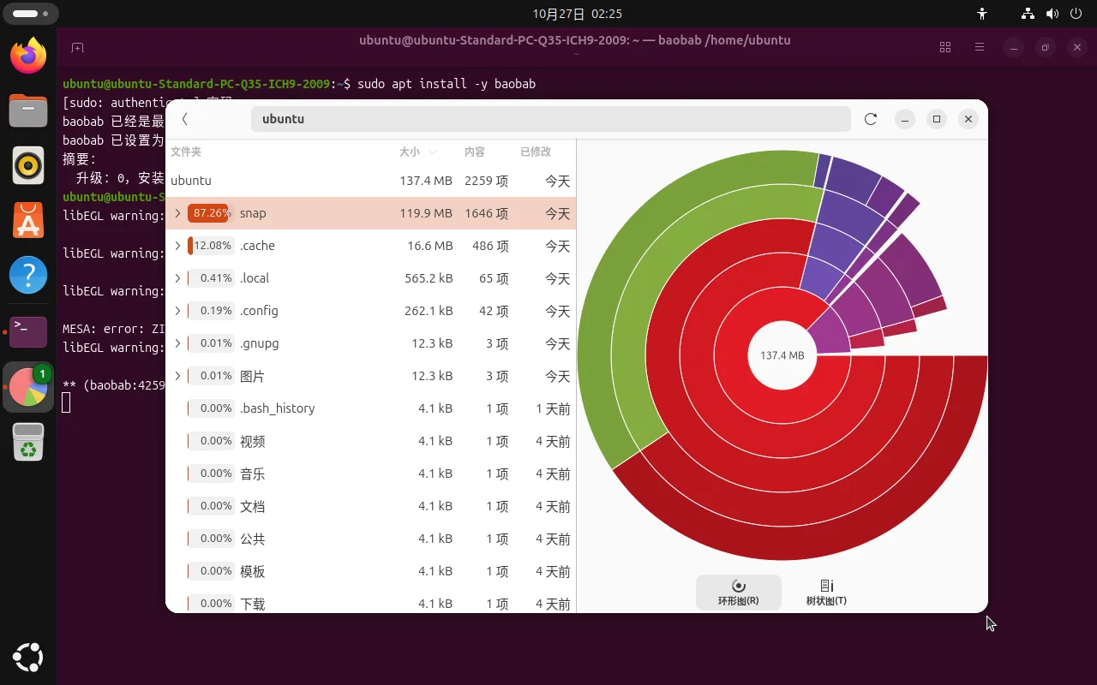The width and height of the screenshot is (1097, 685).
Task: Click the 0.41% usage bar for .local
Action: (211, 278)
